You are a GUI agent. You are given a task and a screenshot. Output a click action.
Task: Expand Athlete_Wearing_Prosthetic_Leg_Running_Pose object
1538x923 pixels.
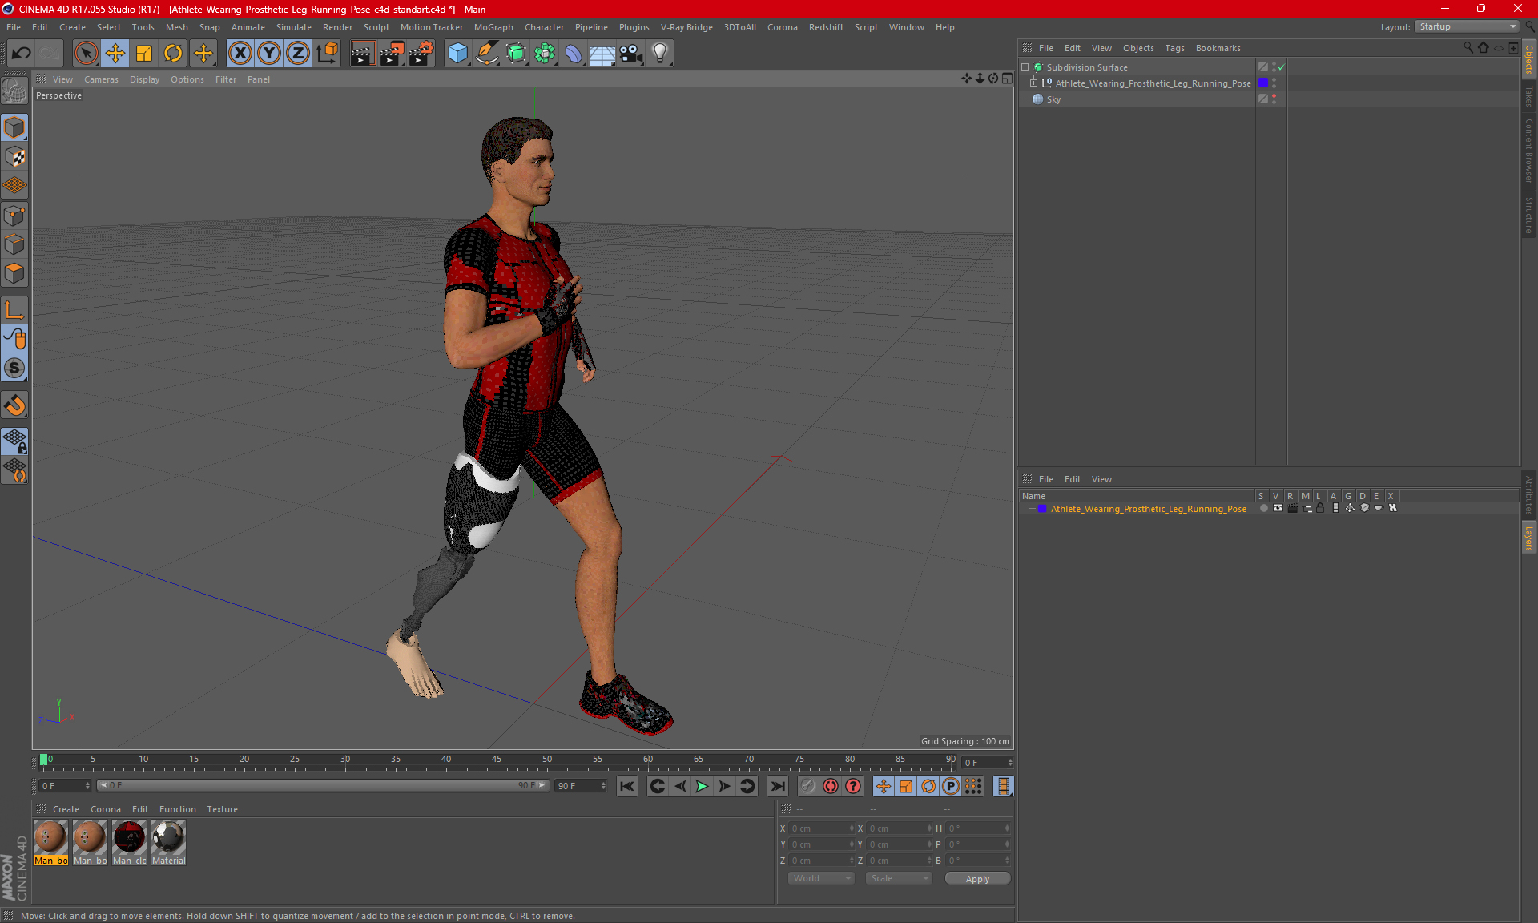pyautogui.click(x=1034, y=83)
